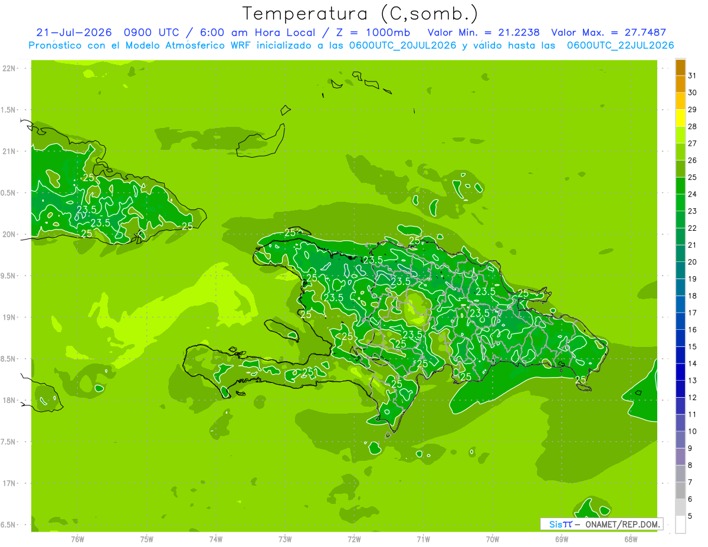Click the colorbar scale label '10'
The width and height of the screenshot is (708, 547).
point(693,431)
